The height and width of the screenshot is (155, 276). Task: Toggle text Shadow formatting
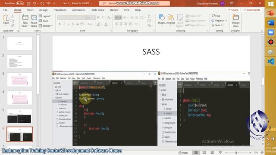point(73,24)
